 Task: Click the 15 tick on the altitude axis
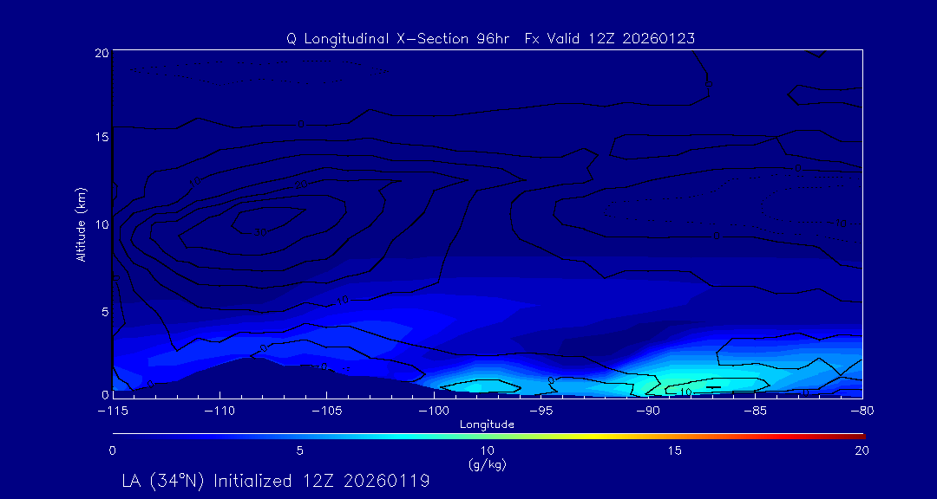[101, 137]
